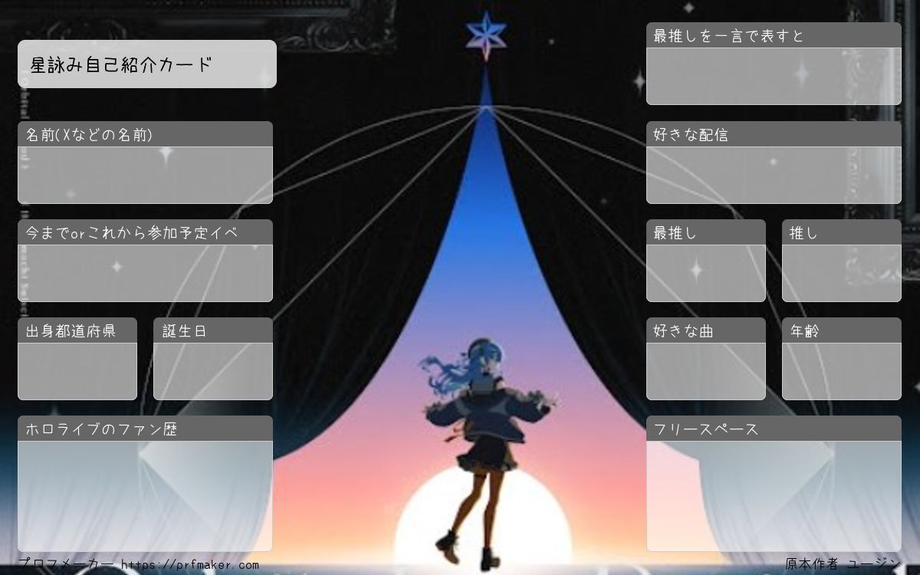Click the 年齢 field
Screen dimensions: 920x575
coord(842,371)
